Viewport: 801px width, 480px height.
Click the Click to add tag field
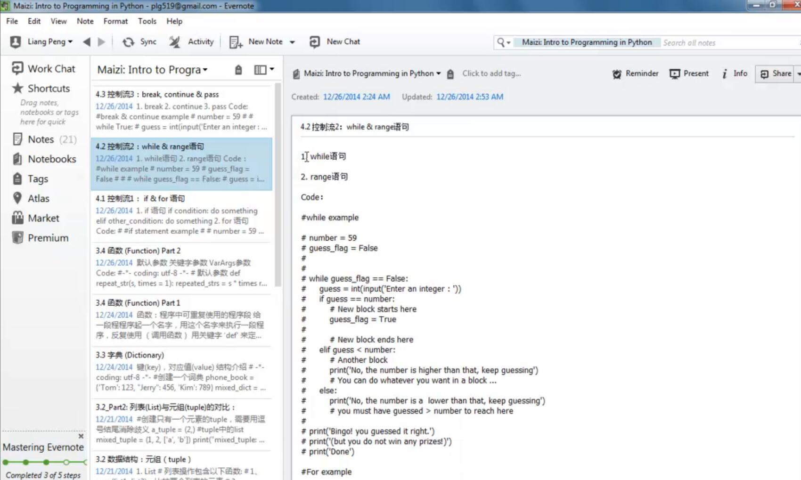coord(491,73)
